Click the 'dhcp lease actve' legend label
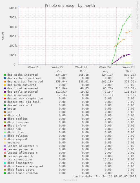140x183 pixels. click(x=21, y=170)
